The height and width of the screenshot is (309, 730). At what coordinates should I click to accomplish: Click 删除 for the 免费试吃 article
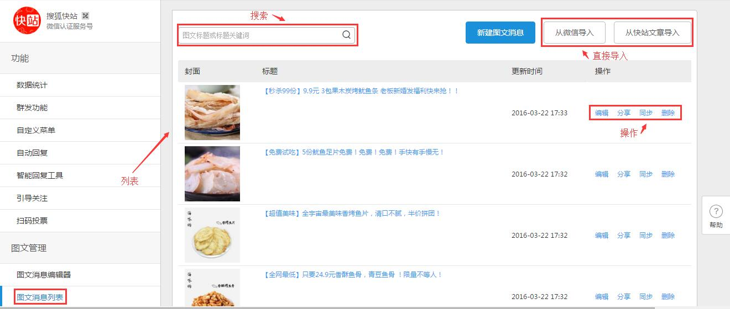pyautogui.click(x=668, y=174)
